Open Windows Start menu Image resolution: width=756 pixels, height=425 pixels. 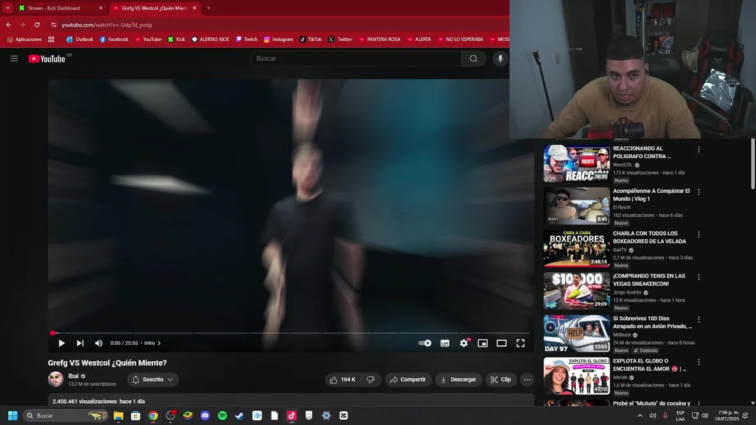tap(12, 416)
